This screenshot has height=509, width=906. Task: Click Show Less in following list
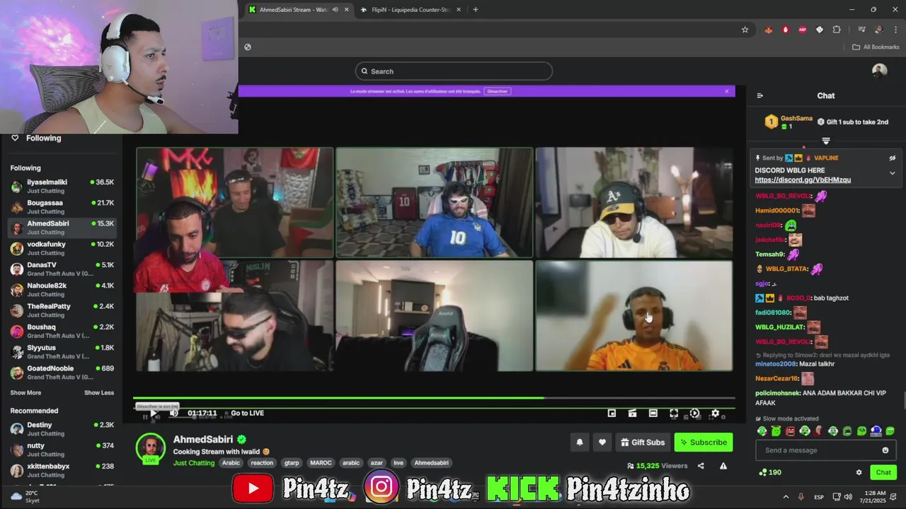(x=99, y=393)
